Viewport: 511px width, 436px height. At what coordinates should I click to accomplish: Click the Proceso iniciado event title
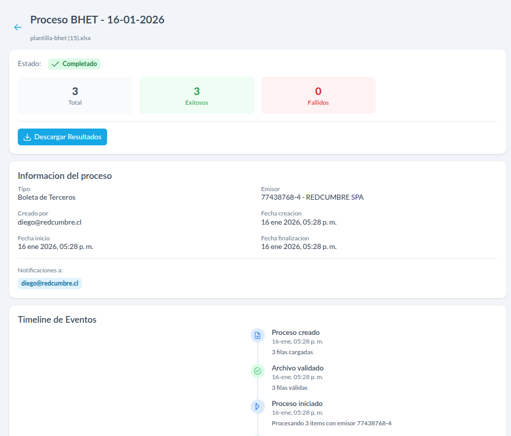click(x=297, y=403)
